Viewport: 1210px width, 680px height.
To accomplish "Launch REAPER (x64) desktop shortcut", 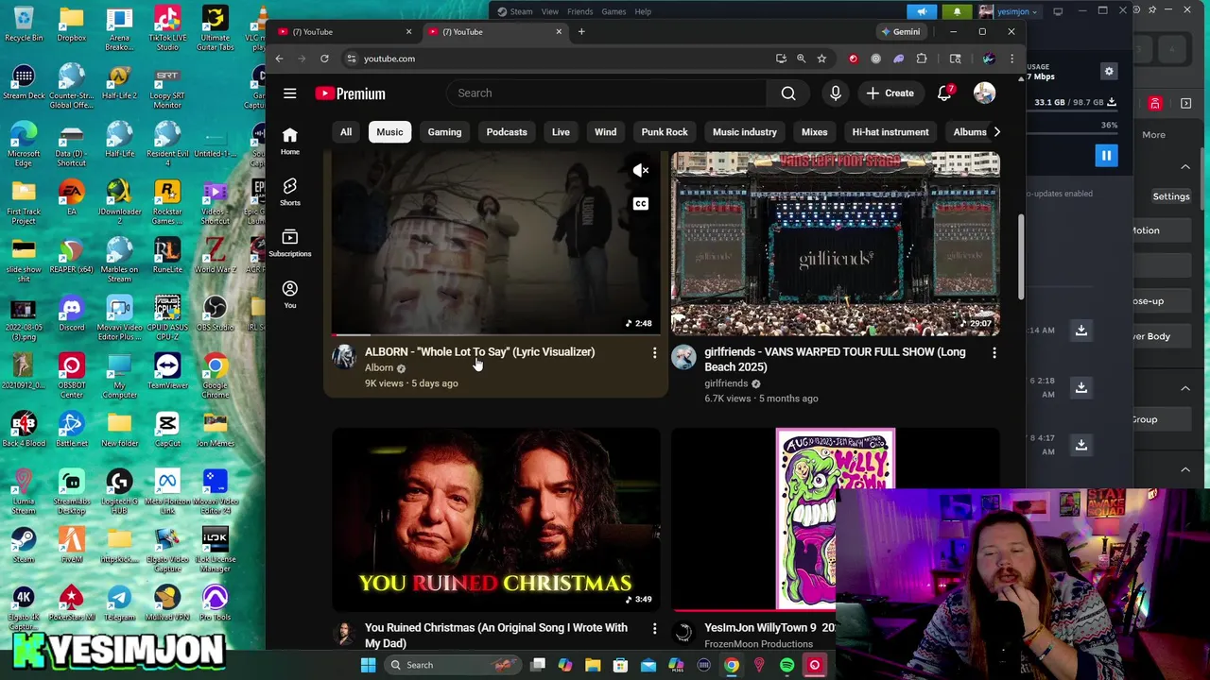I will tap(71, 257).
